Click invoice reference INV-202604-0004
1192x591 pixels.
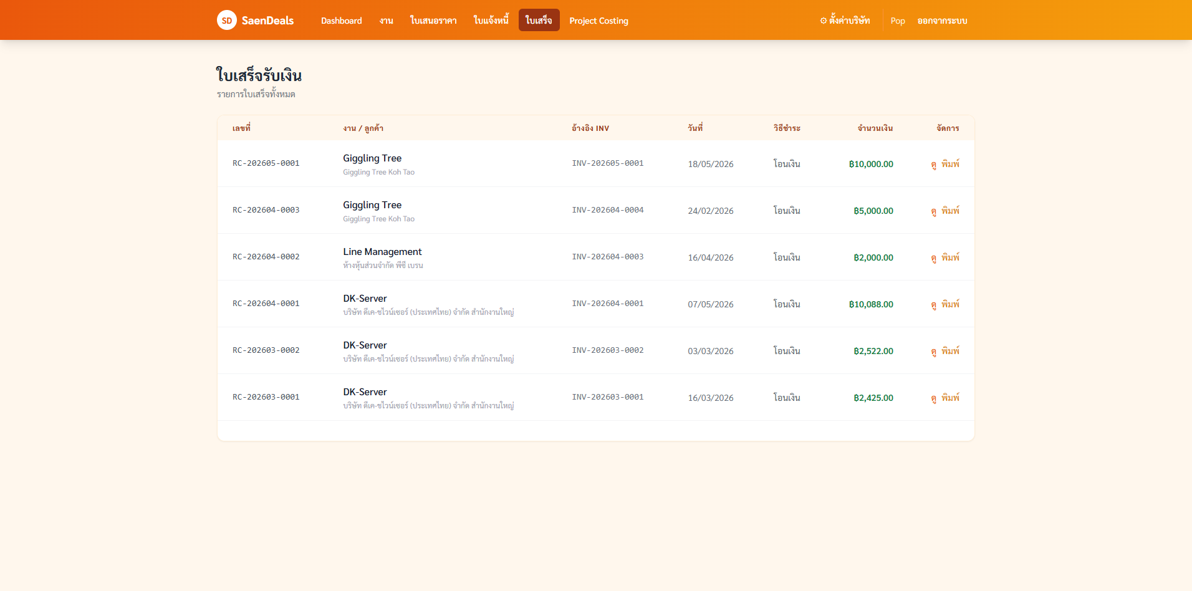tap(608, 210)
